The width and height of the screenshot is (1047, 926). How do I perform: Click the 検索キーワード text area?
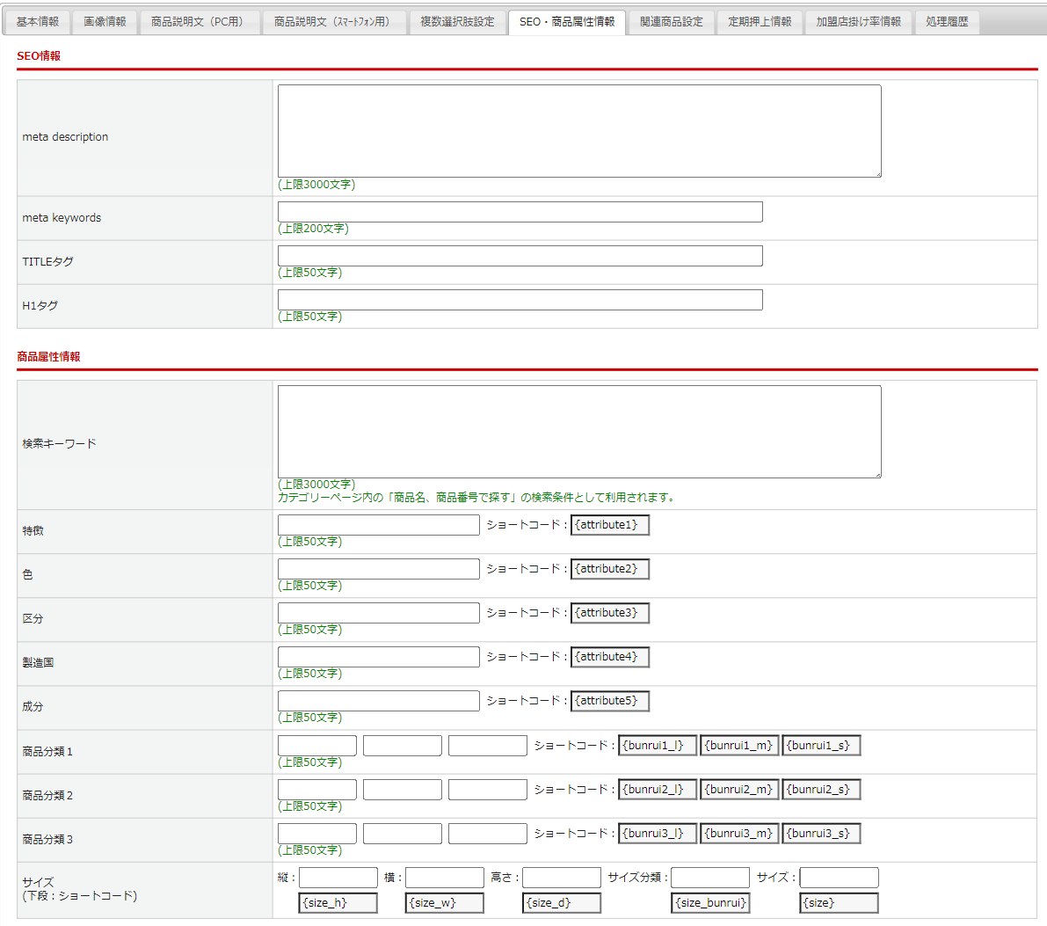tap(579, 432)
